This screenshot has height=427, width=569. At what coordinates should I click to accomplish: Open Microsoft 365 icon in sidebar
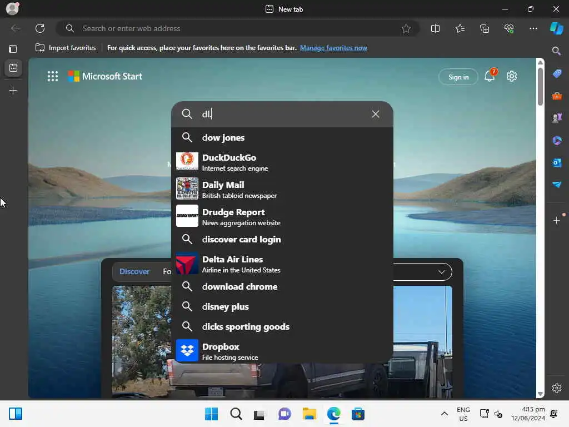[x=557, y=140]
